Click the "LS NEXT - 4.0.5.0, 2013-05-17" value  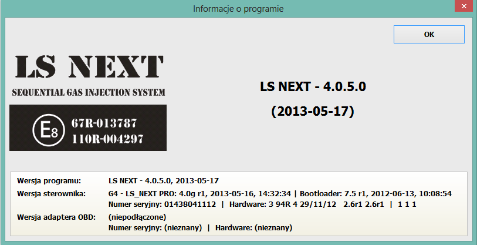coord(164,181)
